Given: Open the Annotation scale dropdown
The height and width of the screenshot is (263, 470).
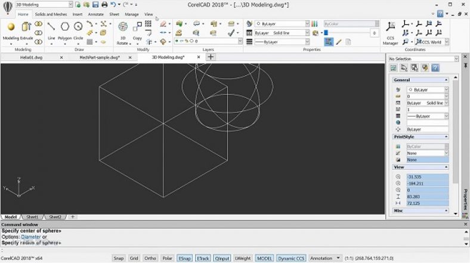Looking at the screenshot, I should pos(338,258).
